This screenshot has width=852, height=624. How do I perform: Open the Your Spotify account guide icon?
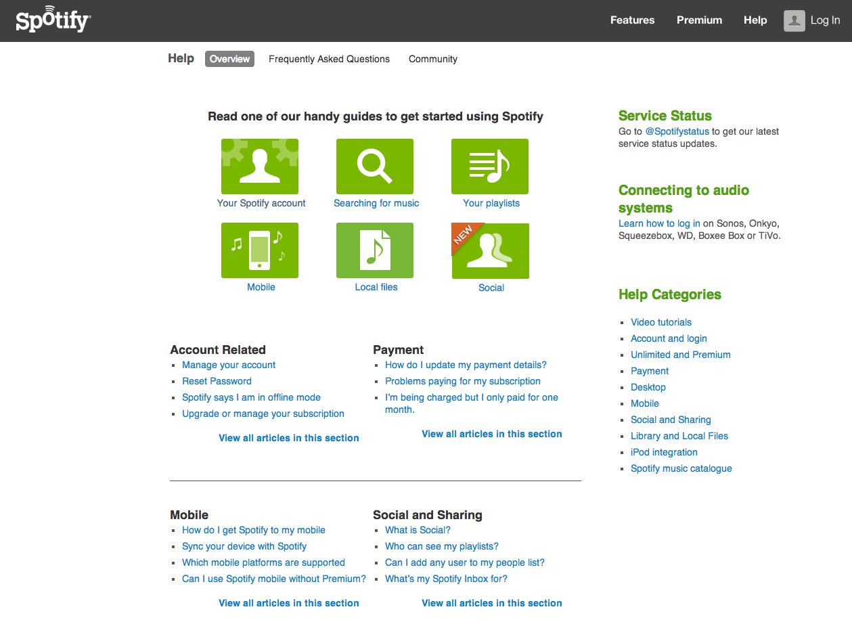(x=260, y=166)
